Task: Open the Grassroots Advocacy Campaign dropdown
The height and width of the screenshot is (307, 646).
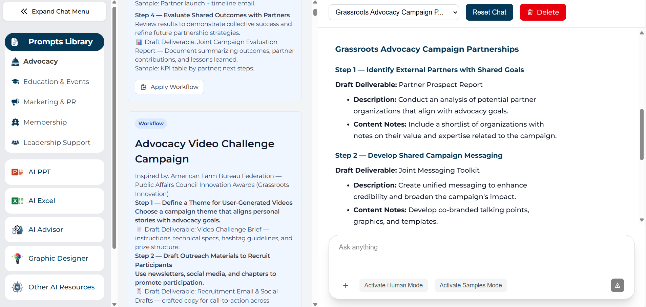Action: click(394, 12)
